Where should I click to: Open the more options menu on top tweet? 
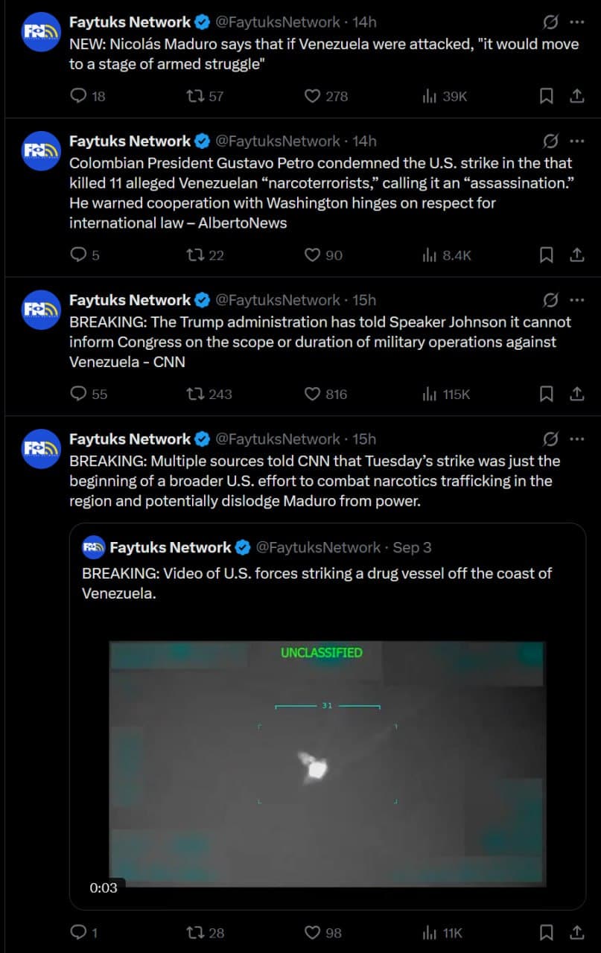pyautogui.click(x=577, y=22)
